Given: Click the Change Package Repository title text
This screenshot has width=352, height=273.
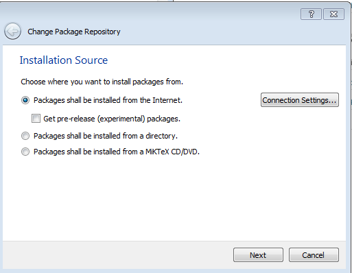Looking at the screenshot, I should click(x=74, y=32).
